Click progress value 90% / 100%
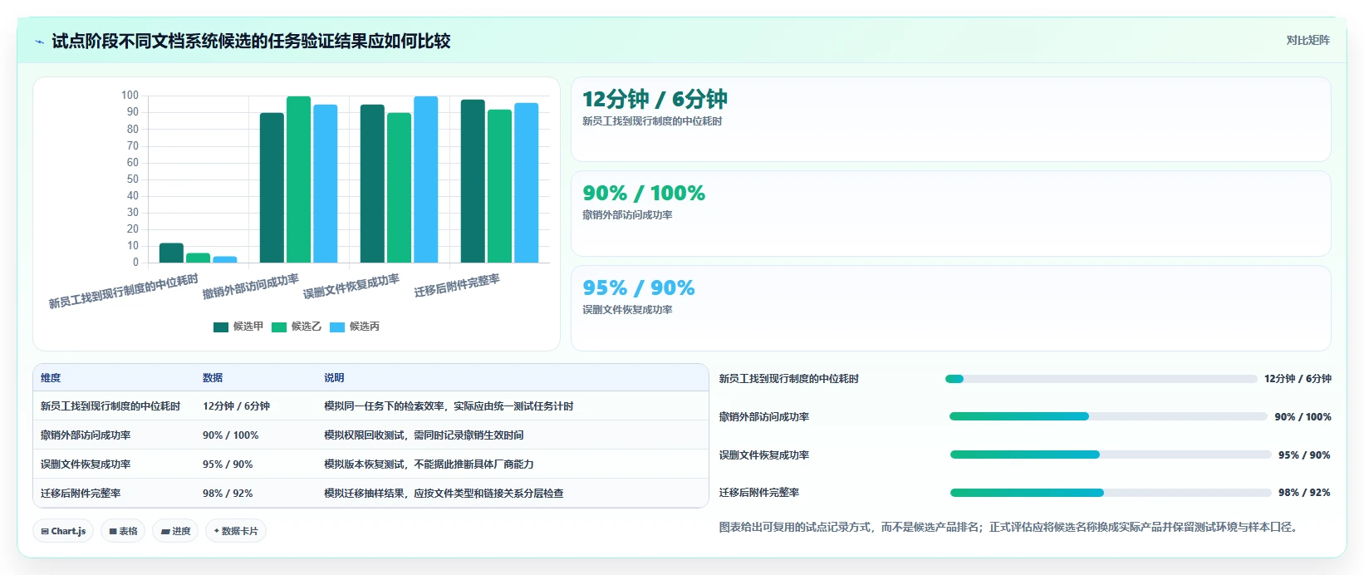This screenshot has width=1364, height=575. (x=1303, y=417)
